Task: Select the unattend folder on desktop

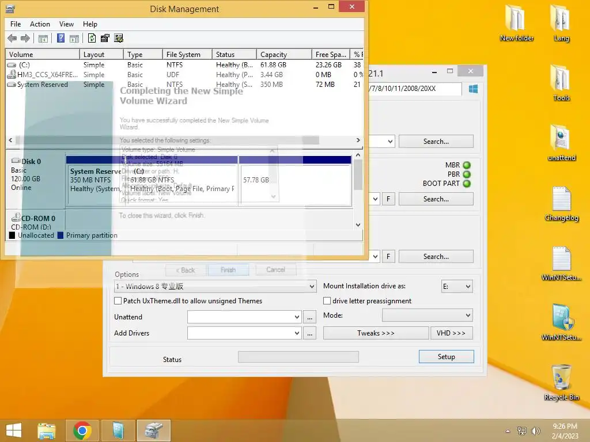Action: click(x=561, y=143)
